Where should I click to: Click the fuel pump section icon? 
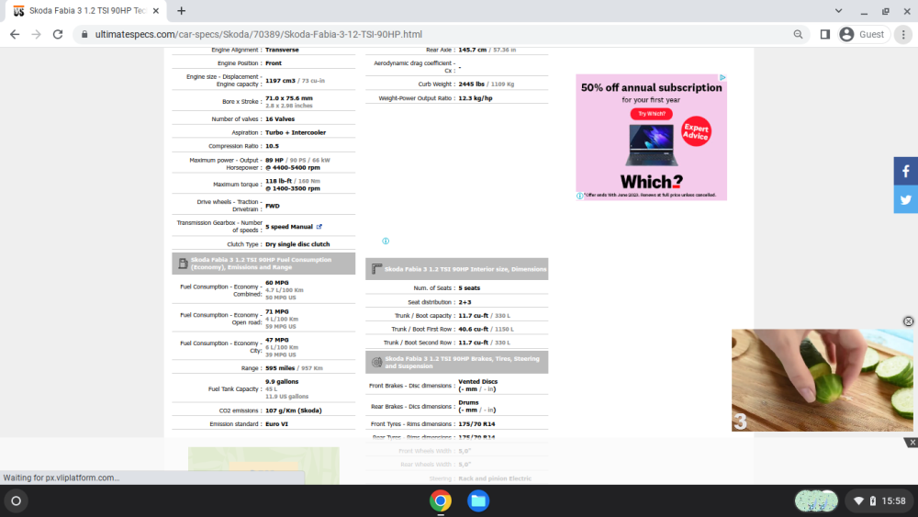[183, 264]
